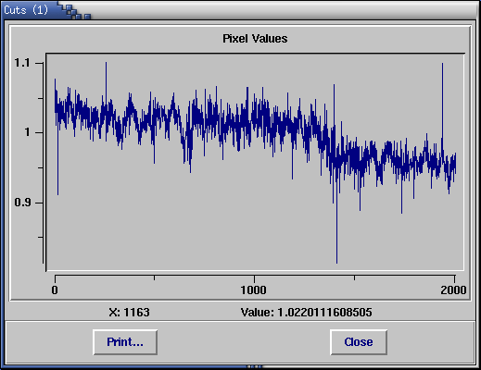Click the unlabeled x-axis tick between 0 and 1000
The image size is (481, 370).
pyautogui.click(x=154, y=277)
